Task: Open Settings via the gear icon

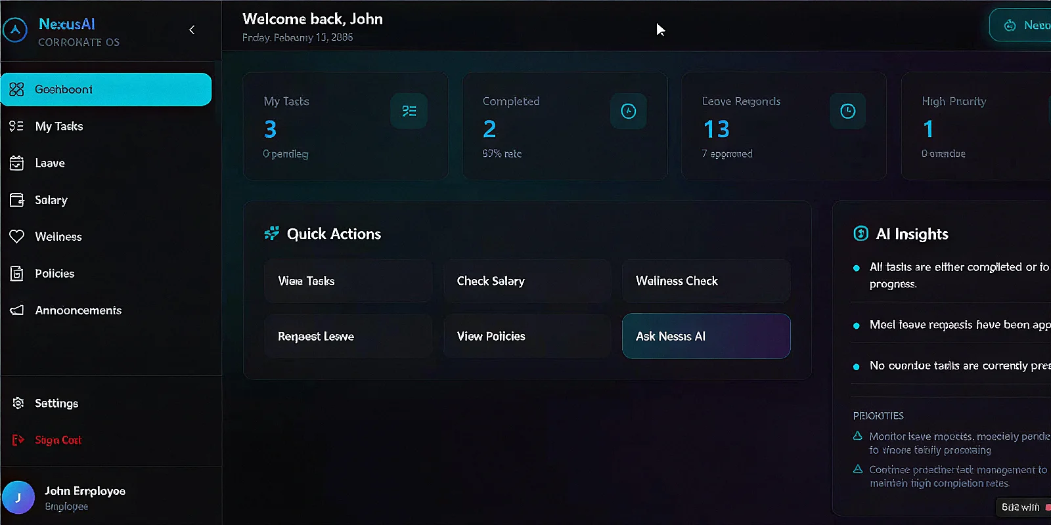Action: [18, 403]
